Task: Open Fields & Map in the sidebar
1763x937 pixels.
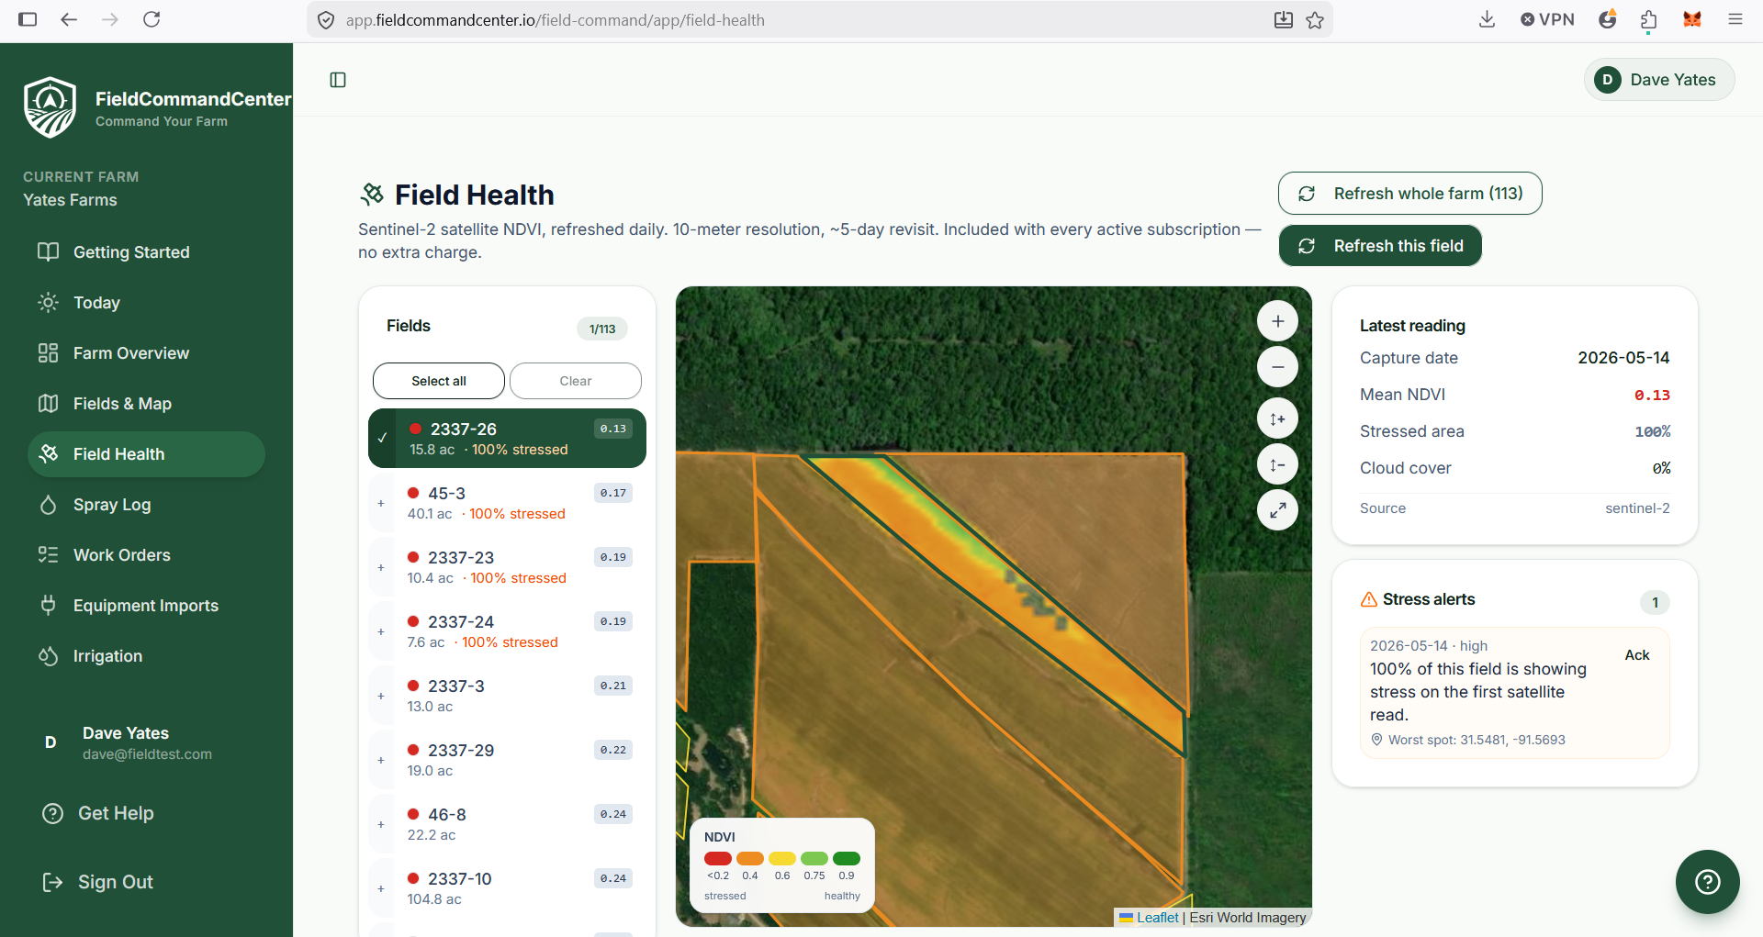Action: [x=146, y=404]
